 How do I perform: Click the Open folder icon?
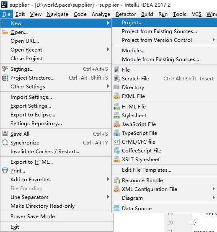pos(5,32)
